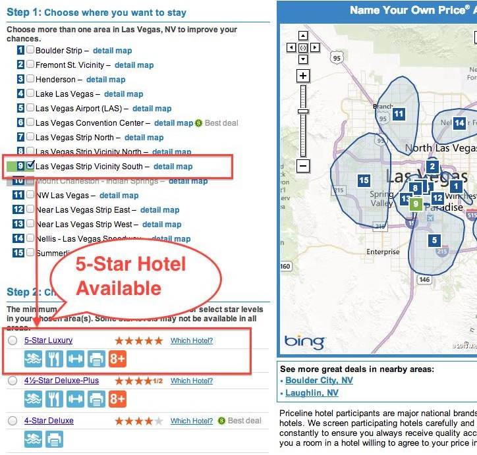Image resolution: width=477 pixels, height=455 pixels.
Task: Check the Henderson area checkbox
Action: [30, 78]
